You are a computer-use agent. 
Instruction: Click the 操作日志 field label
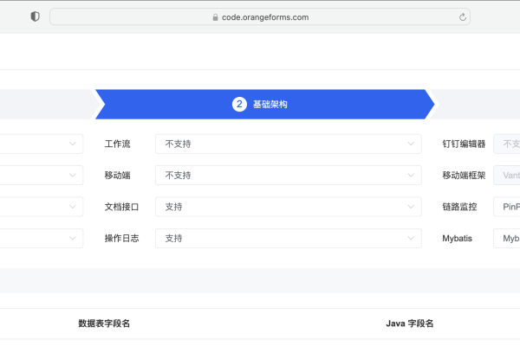point(121,239)
